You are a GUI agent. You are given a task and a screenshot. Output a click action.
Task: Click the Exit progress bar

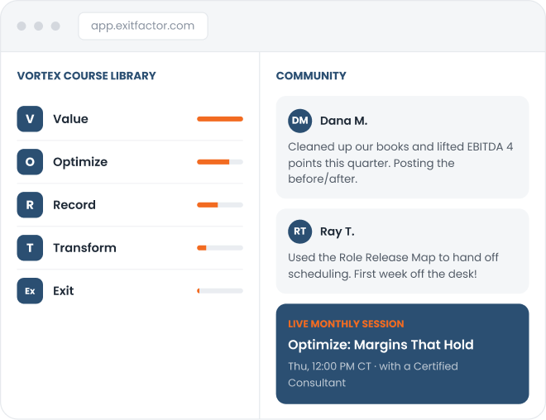(220, 291)
